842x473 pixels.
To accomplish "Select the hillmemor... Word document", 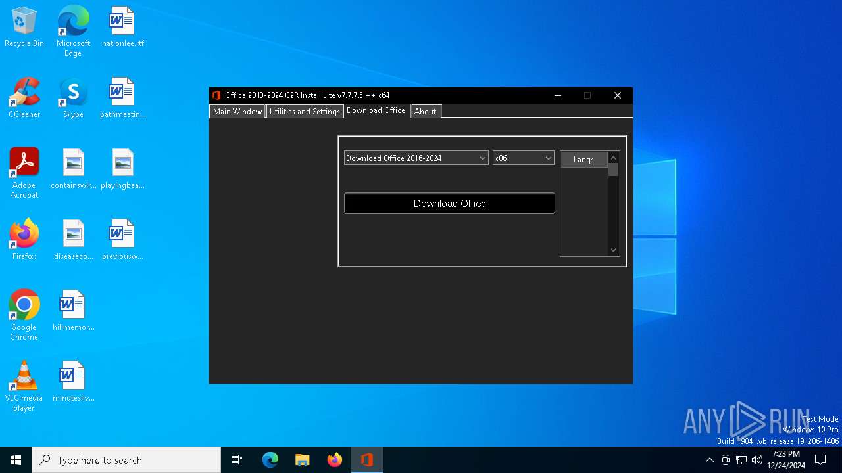I will tap(73, 311).
